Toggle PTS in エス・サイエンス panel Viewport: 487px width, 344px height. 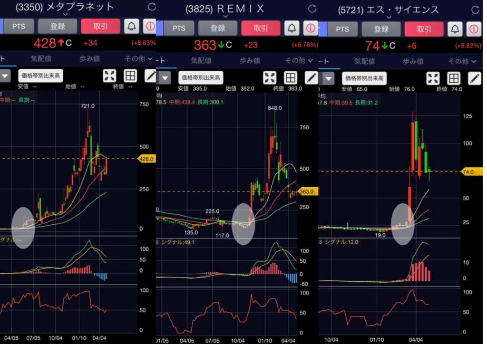342,29
